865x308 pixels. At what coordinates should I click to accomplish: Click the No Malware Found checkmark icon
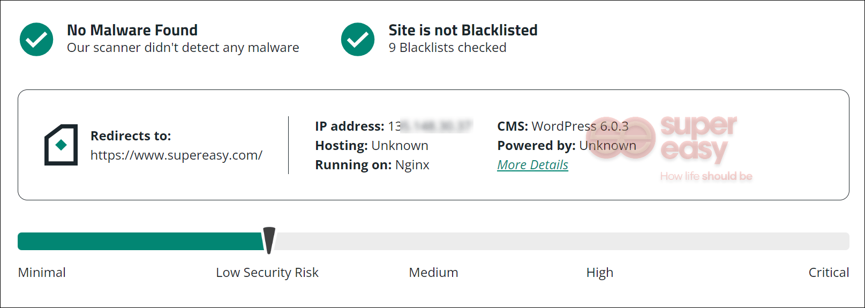tap(36, 39)
